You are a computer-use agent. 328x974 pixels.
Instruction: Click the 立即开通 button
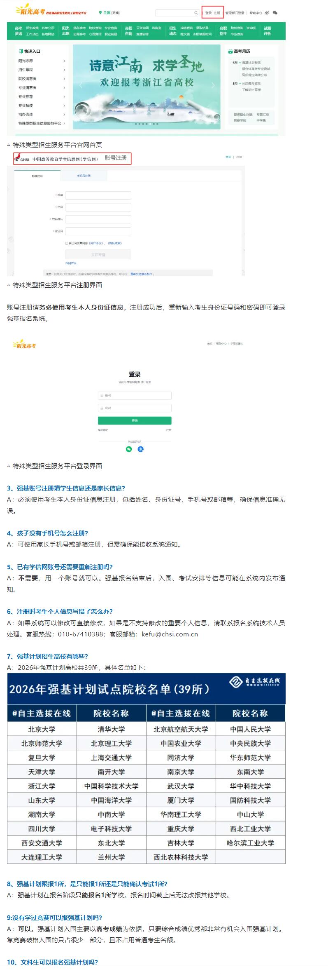(98, 255)
